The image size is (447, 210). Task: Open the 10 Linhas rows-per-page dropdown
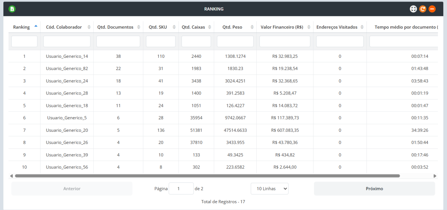click(x=269, y=188)
